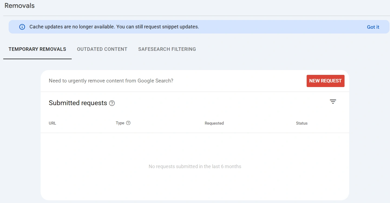Click the 'Cache updates are no longer available' message
This screenshot has width=390, height=203.
coord(114,27)
